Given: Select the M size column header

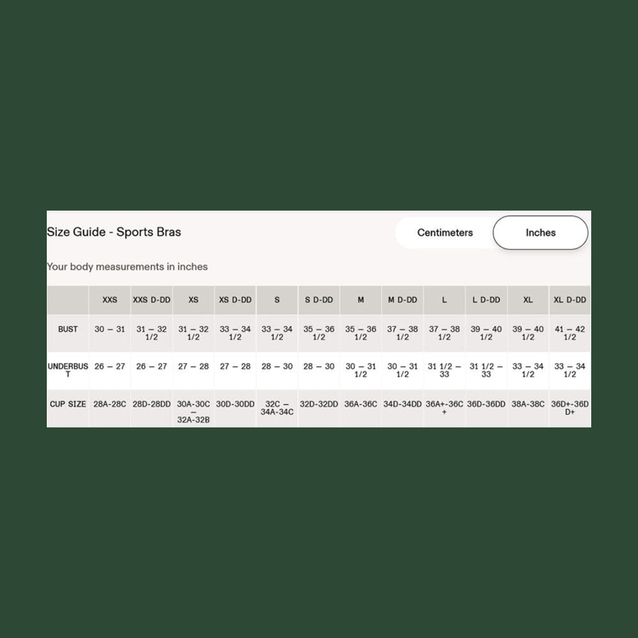Looking at the screenshot, I should [361, 300].
